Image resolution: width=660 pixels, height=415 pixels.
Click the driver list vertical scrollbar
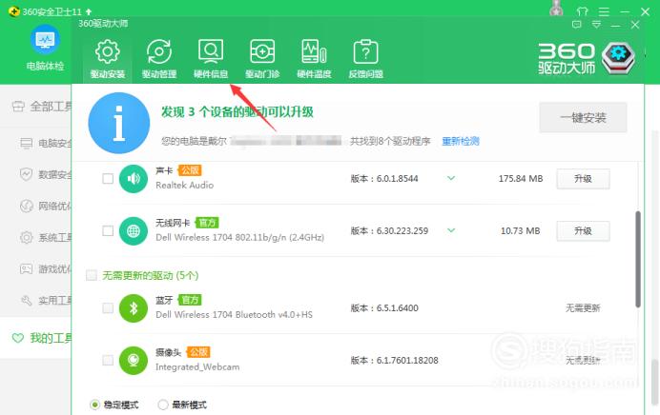click(638, 259)
